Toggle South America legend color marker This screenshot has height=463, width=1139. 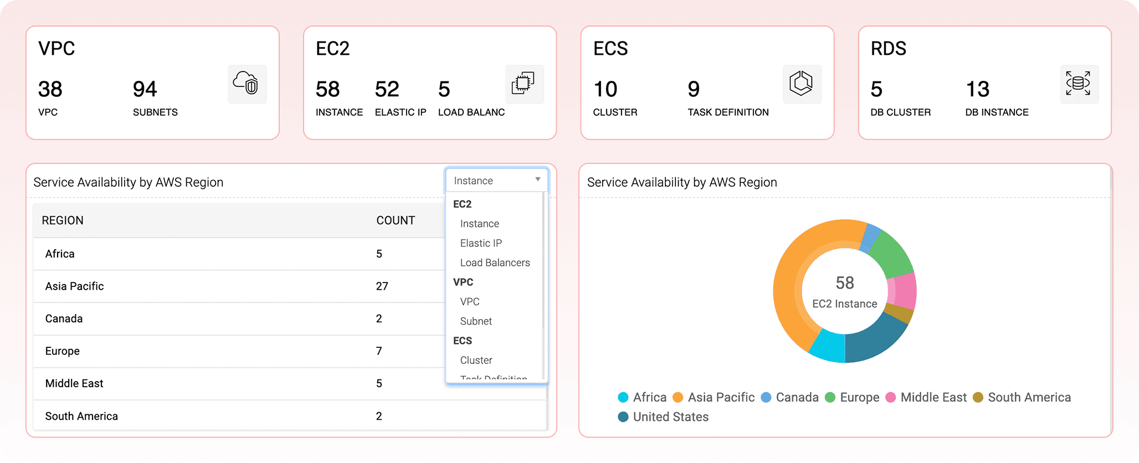978,397
